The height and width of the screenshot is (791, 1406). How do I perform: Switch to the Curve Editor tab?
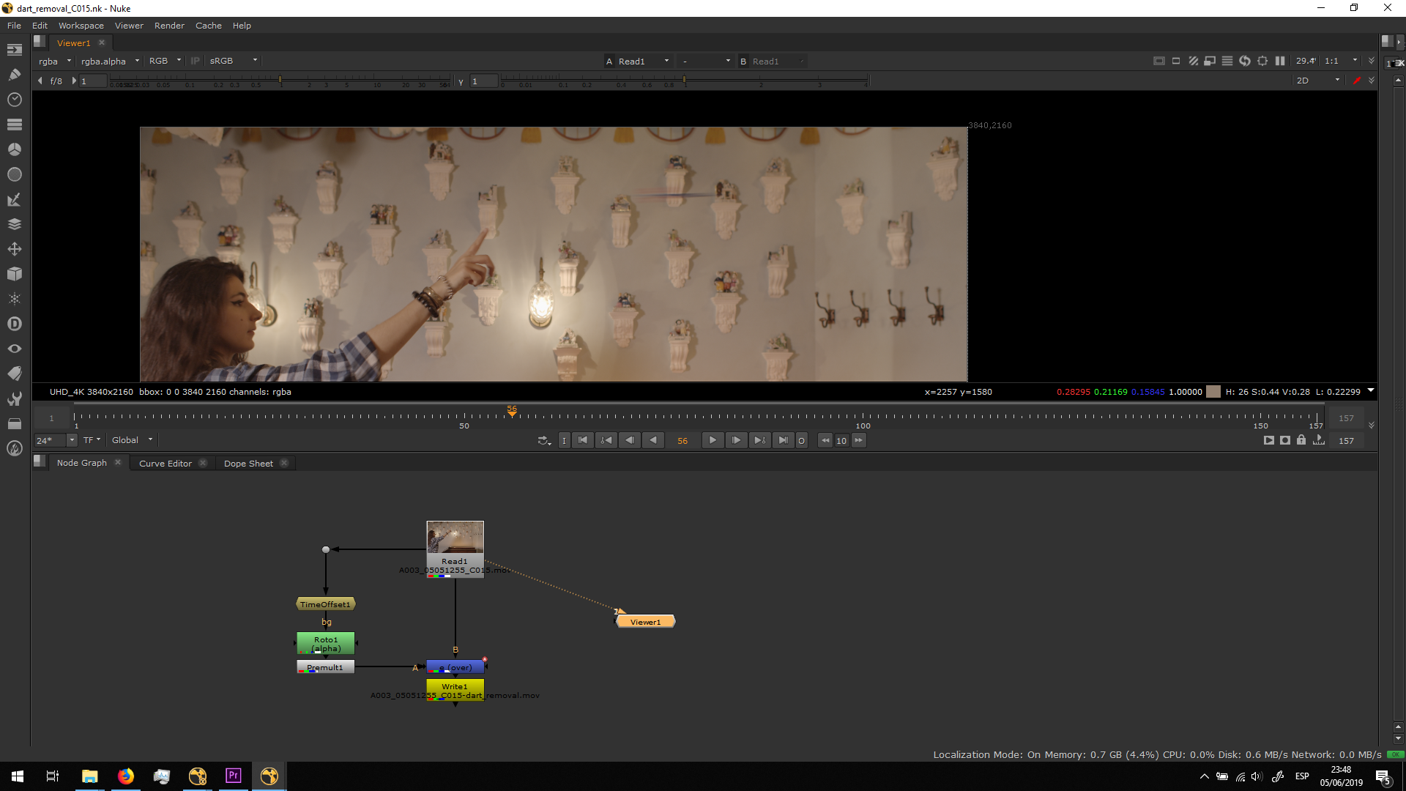(x=165, y=463)
